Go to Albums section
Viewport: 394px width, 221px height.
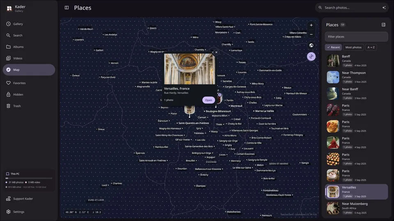29,47
